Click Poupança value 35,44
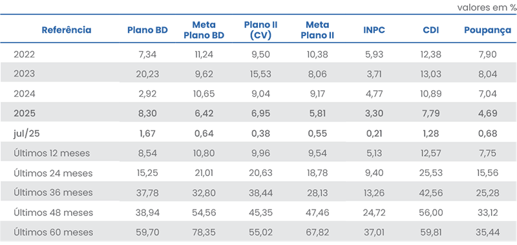The width and height of the screenshot is (517, 245). [487, 233]
